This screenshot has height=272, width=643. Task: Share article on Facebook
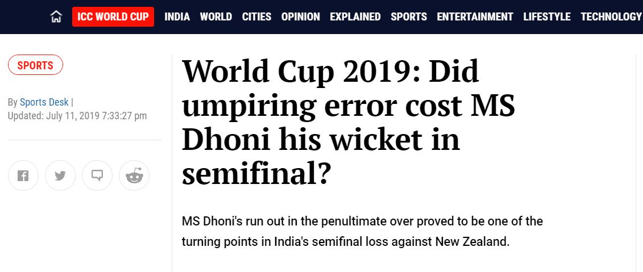point(23,175)
